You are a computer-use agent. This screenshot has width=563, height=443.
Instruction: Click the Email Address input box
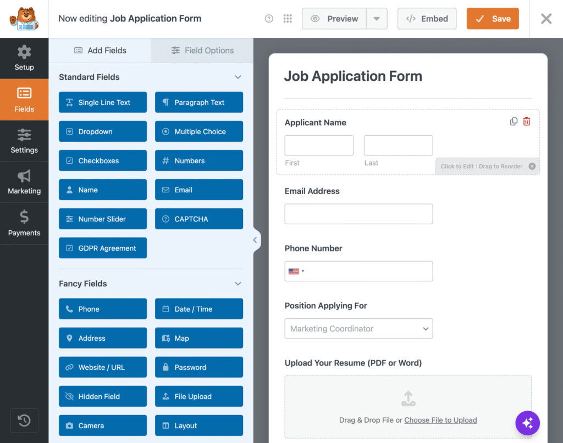[x=358, y=214]
